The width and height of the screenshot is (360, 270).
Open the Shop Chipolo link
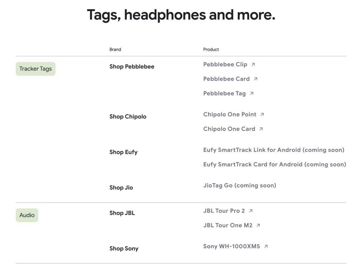tap(128, 117)
